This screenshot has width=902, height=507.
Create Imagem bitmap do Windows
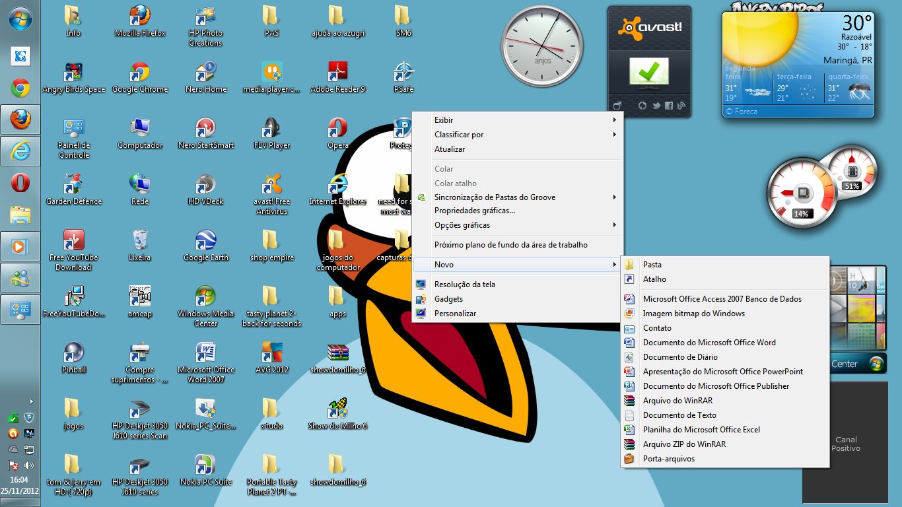(x=725, y=314)
